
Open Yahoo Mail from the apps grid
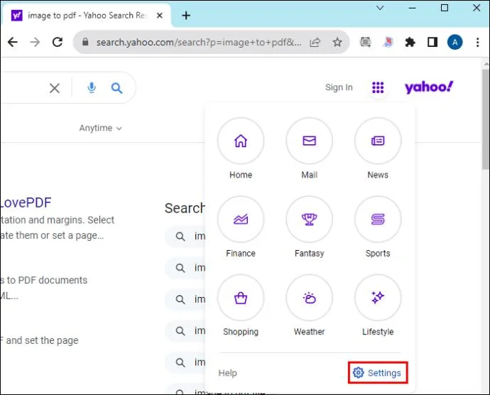[310, 141]
